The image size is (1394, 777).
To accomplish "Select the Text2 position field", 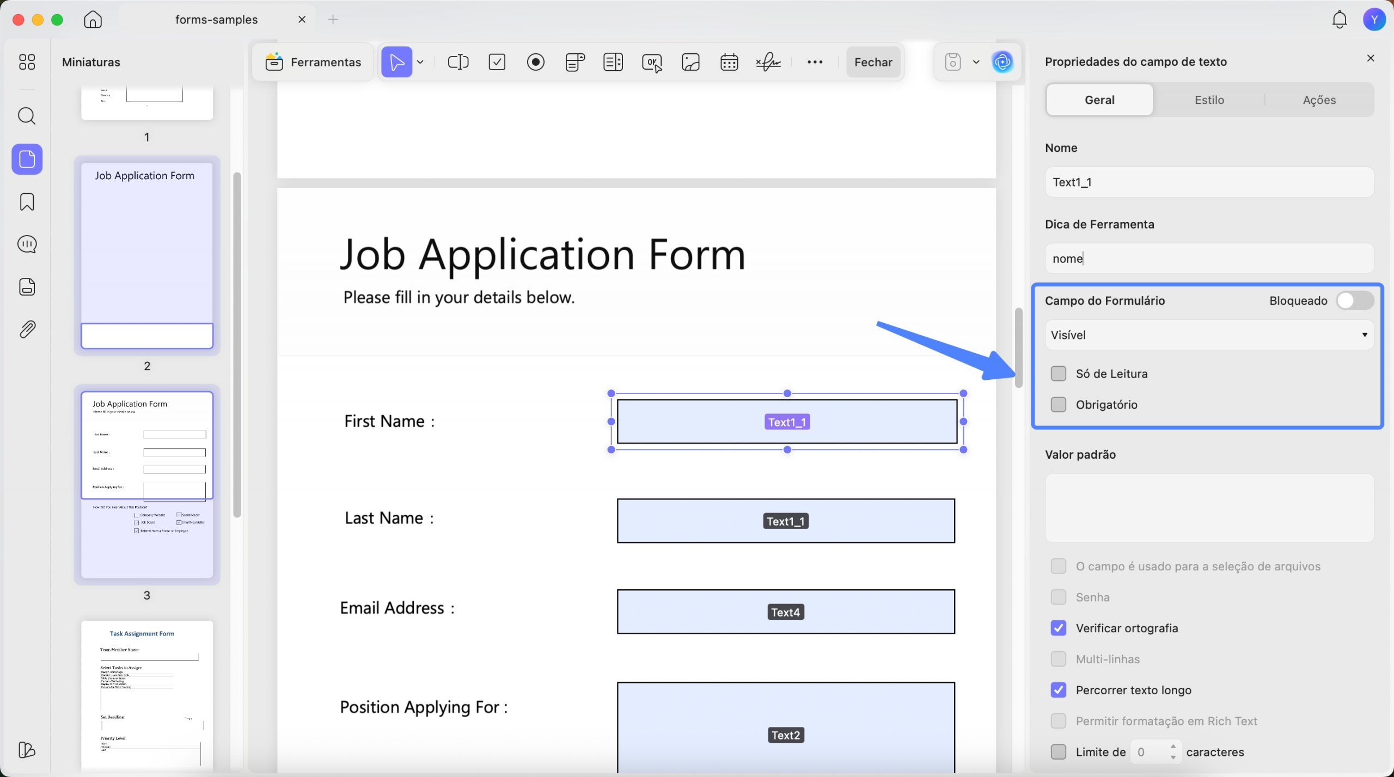I will (x=786, y=728).
